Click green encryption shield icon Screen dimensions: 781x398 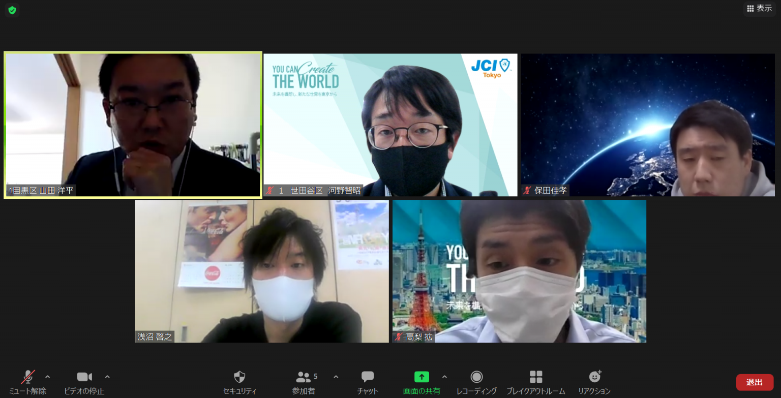click(12, 10)
